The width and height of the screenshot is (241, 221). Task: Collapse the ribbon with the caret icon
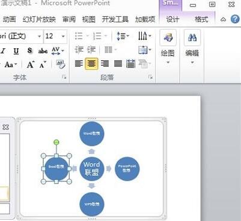(223, 19)
